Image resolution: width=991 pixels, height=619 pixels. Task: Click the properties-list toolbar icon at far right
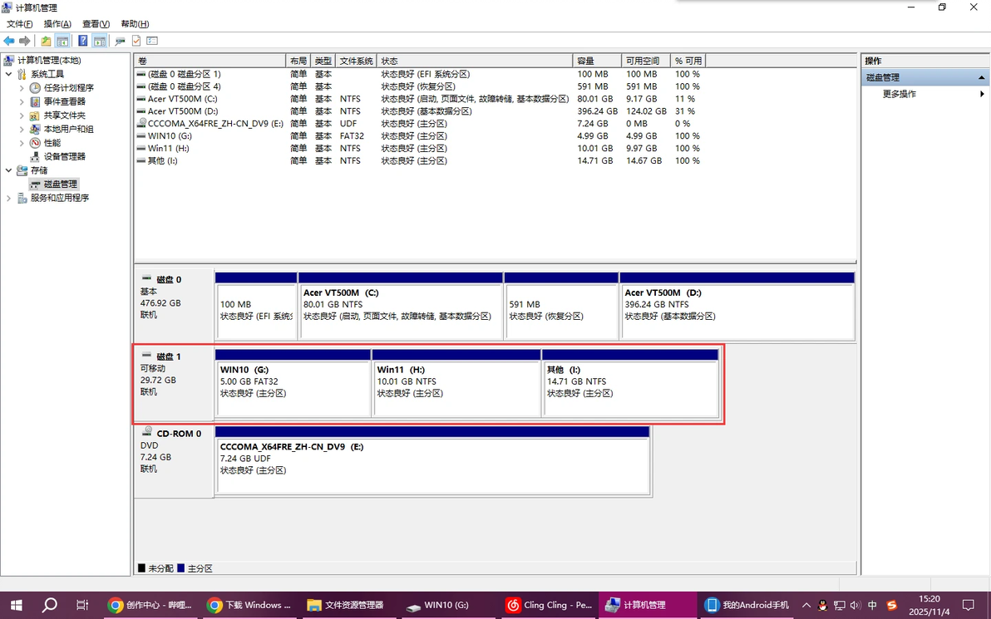(152, 40)
